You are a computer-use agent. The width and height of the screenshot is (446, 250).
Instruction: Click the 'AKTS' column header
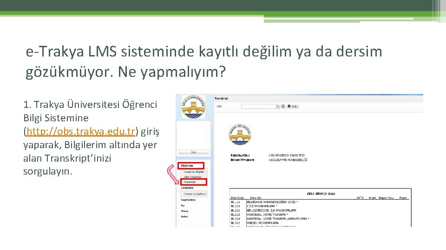tap(360, 198)
